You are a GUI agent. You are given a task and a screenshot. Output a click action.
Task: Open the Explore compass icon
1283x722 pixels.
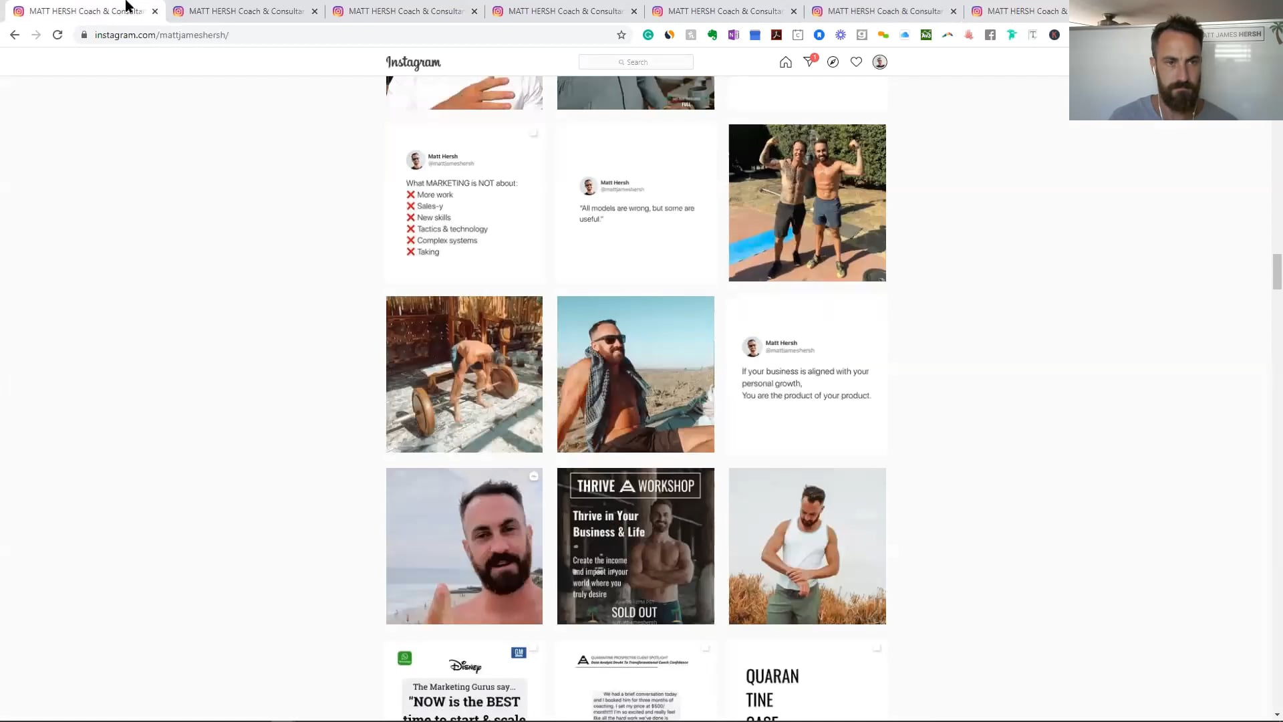[833, 62]
